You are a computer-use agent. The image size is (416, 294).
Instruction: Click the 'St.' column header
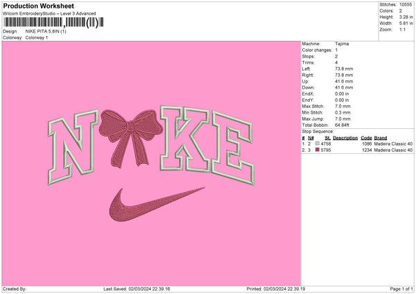(328, 138)
